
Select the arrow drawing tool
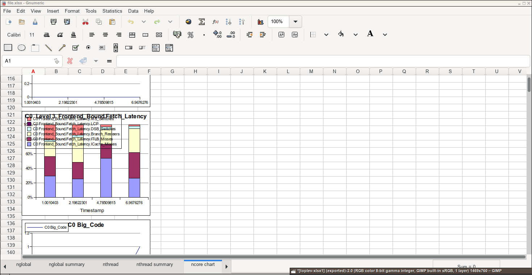click(62, 48)
